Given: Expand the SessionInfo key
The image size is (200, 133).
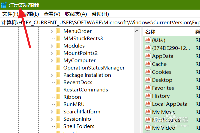Looking at the screenshot, I should pos(52,119).
